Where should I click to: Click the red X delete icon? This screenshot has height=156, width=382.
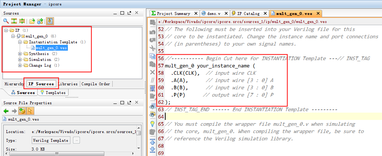pos(153,72)
